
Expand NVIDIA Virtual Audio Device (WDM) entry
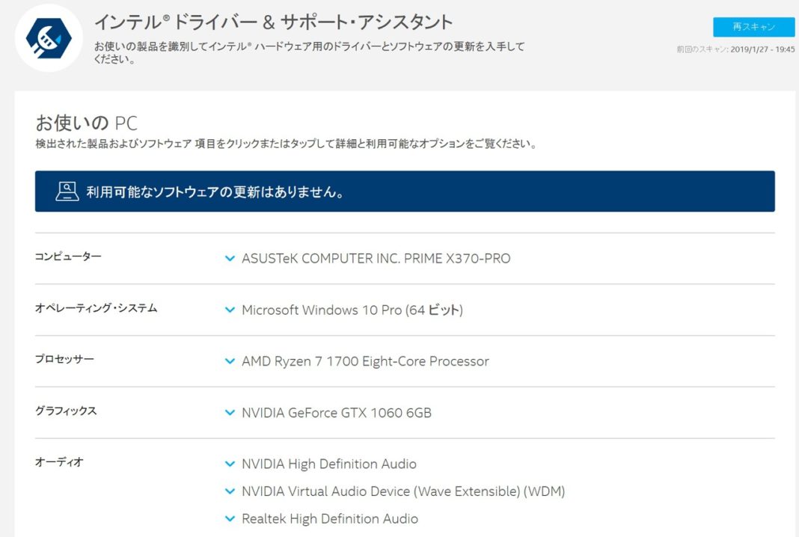(230, 491)
